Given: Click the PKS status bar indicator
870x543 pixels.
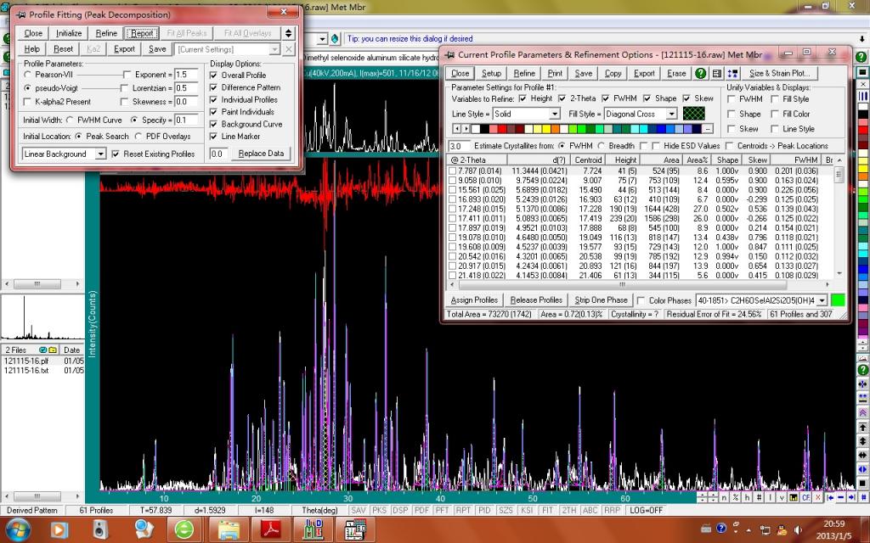Looking at the screenshot, I should tap(378, 510).
